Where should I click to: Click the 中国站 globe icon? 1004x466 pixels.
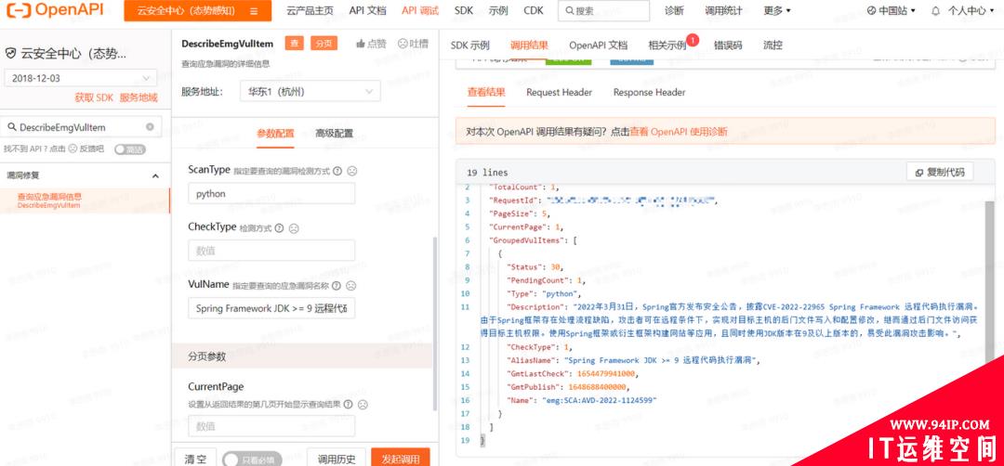(x=871, y=11)
